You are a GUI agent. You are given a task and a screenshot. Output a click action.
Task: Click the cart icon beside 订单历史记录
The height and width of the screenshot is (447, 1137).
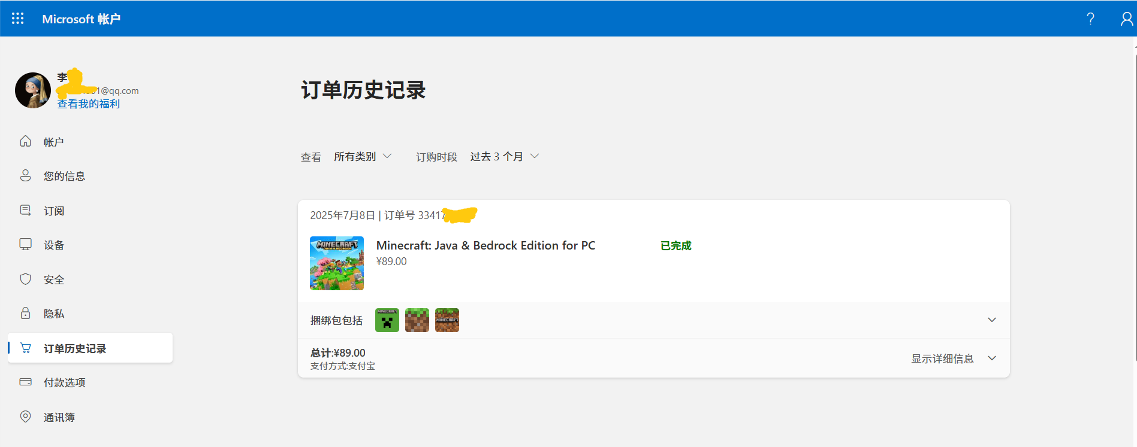(25, 348)
